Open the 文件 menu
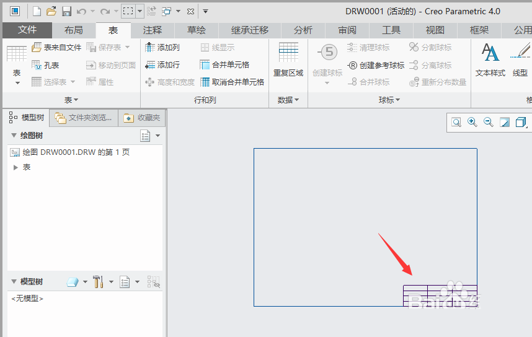This screenshot has height=337, width=532. pos(27,30)
